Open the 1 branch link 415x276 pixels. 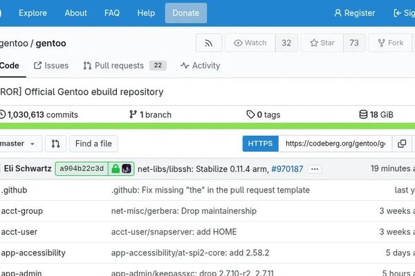click(x=150, y=115)
